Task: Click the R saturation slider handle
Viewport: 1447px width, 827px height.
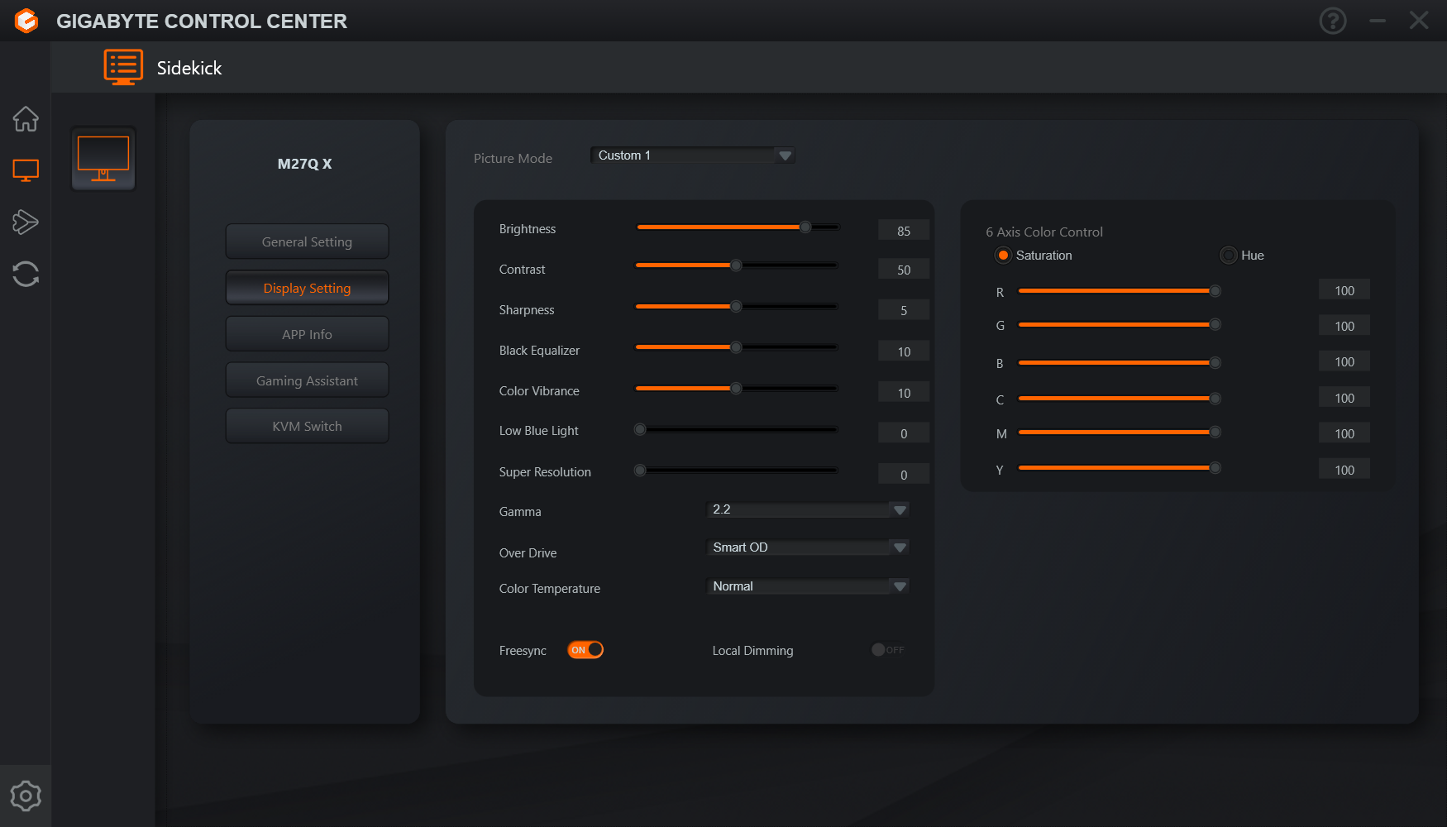Action: click(x=1215, y=291)
